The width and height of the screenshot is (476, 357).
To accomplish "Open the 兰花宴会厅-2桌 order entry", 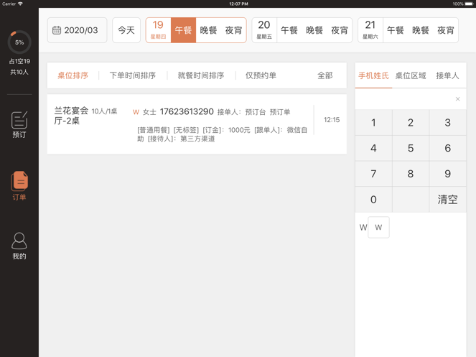I will pyautogui.click(x=197, y=124).
